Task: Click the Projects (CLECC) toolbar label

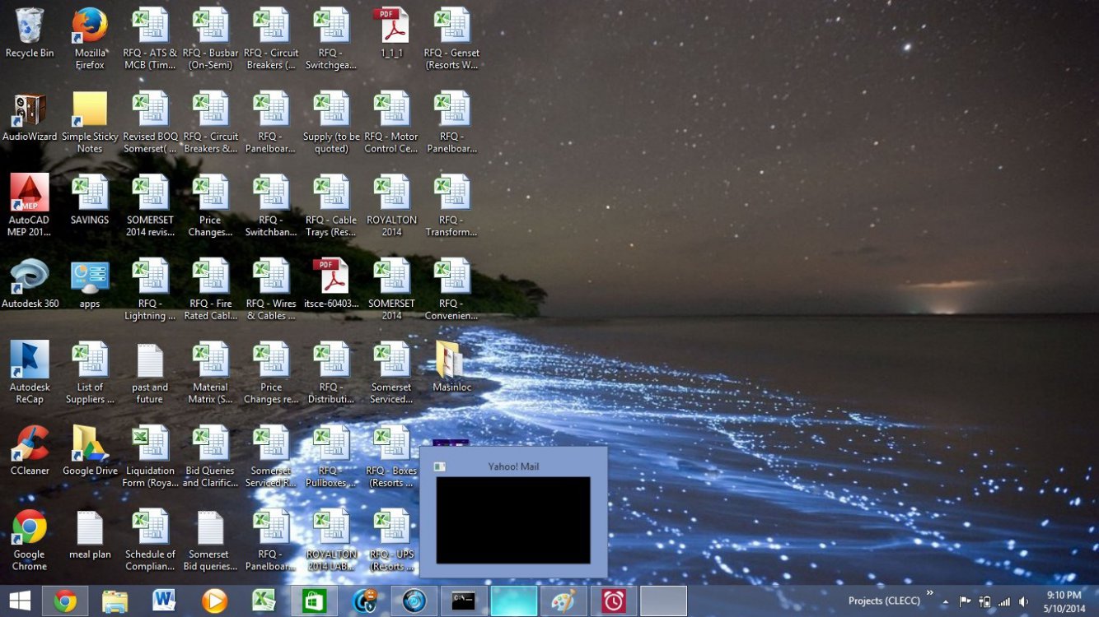Action: pyautogui.click(x=884, y=601)
